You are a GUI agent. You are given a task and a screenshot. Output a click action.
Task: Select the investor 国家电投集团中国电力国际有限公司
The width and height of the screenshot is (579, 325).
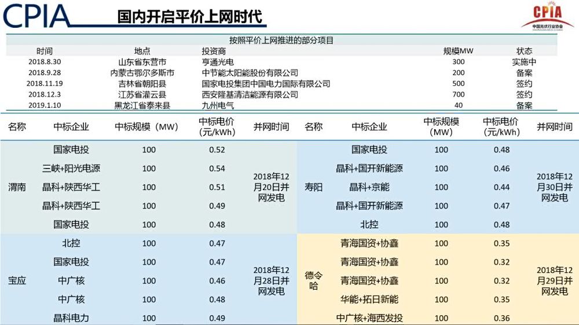266,84
